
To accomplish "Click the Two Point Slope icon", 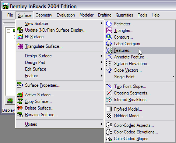I will click(x=109, y=86).
